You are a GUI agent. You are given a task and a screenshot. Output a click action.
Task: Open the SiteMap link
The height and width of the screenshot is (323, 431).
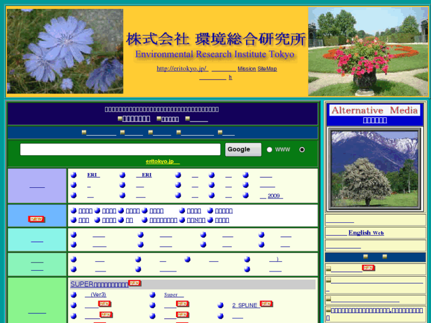[x=267, y=69]
